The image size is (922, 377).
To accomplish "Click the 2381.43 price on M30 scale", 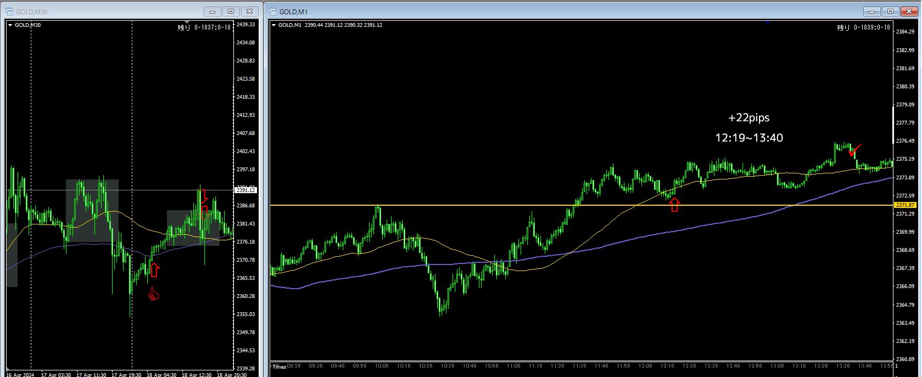I will tap(245, 224).
